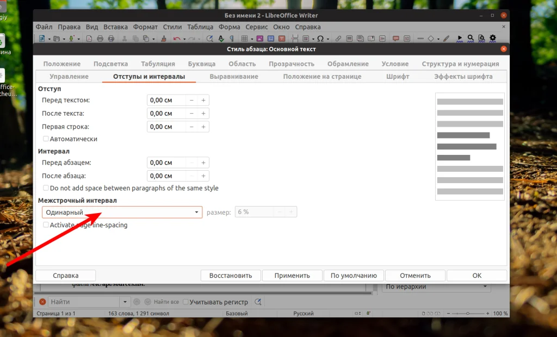This screenshot has height=337, width=557.
Task: Open dropdown arrow next to shapes icon
Action: 438,39
